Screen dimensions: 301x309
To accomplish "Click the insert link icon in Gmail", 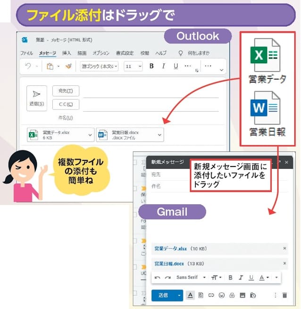I will (x=211, y=295).
